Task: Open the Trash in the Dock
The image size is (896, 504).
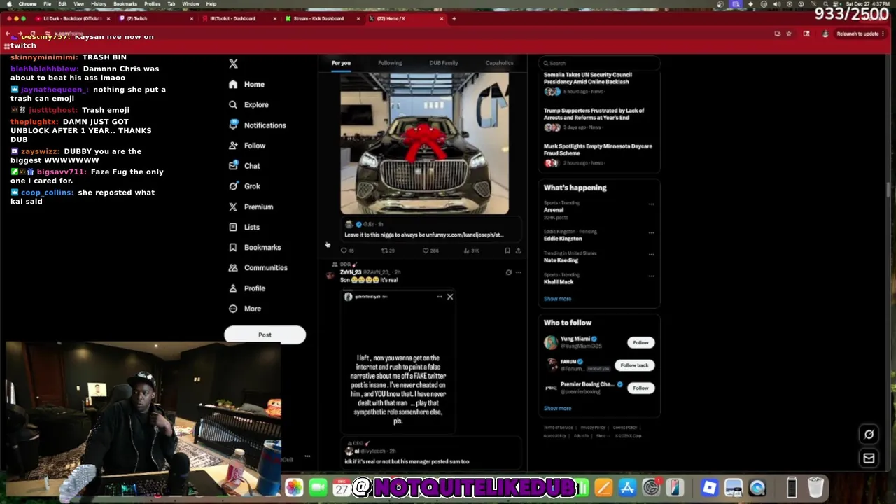Action: tap(815, 487)
